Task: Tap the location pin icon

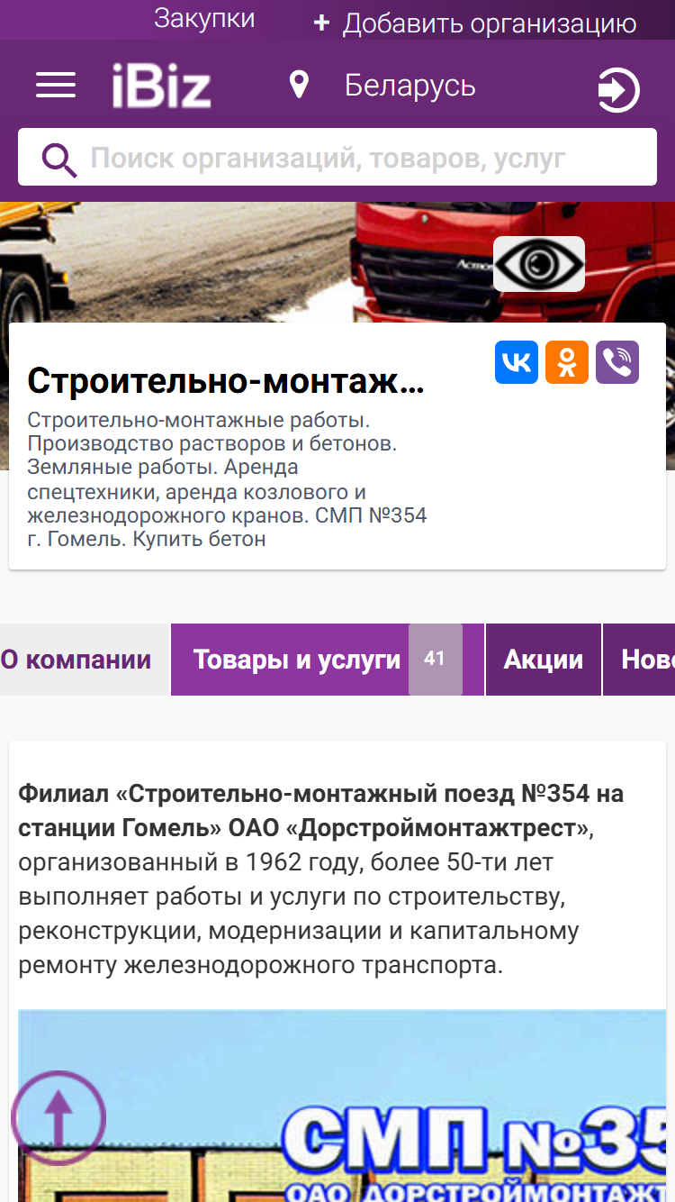Action: pos(299,86)
